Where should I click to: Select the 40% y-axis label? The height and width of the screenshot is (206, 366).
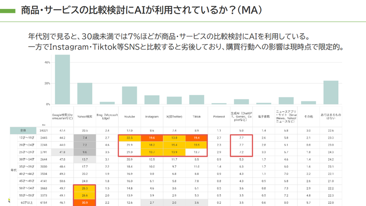click(47, 62)
